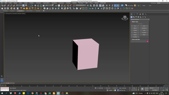Click the Set Key button
The width and height of the screenshot is (169, 95).
click(147, 90)
